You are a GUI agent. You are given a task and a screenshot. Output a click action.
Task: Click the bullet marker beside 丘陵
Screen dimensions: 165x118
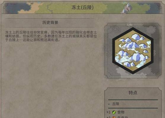coord(109,104)
